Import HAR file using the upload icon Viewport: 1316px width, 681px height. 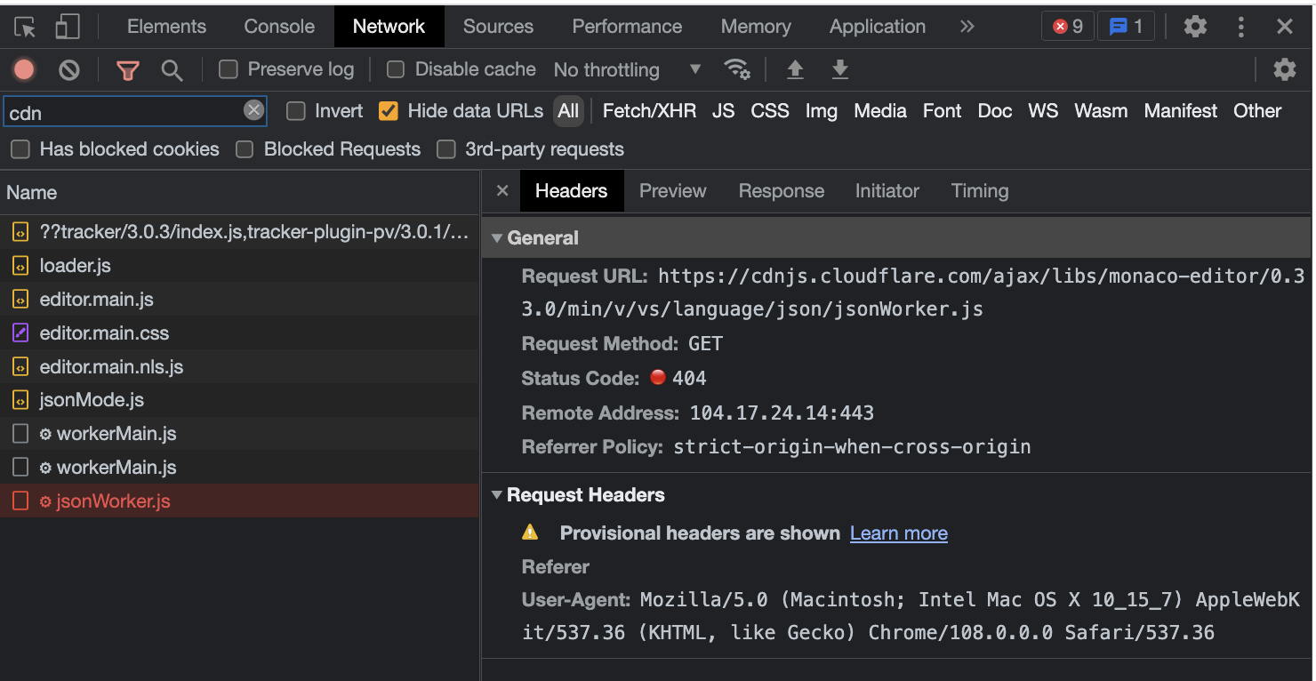794,69
